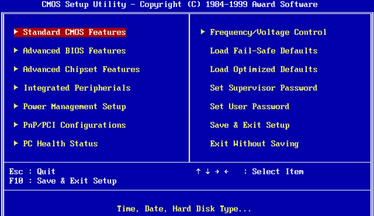This screenshot has height=216, width=374.
Task: Open Power Management Setup
Action: point(74,106)
